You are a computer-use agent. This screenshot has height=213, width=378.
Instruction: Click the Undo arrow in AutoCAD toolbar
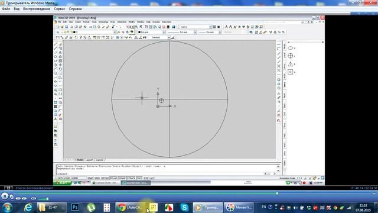[113, 27]
